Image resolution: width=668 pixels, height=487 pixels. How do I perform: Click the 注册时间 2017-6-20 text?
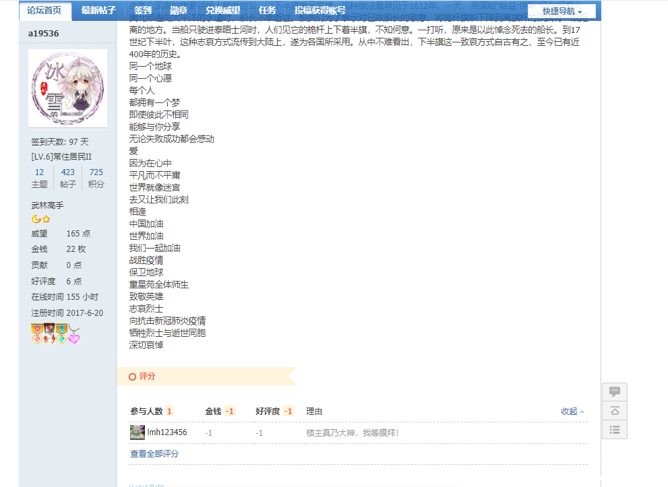(x=67, y=313)
